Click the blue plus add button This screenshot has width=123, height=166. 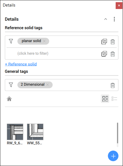click(x=113, y=156)
